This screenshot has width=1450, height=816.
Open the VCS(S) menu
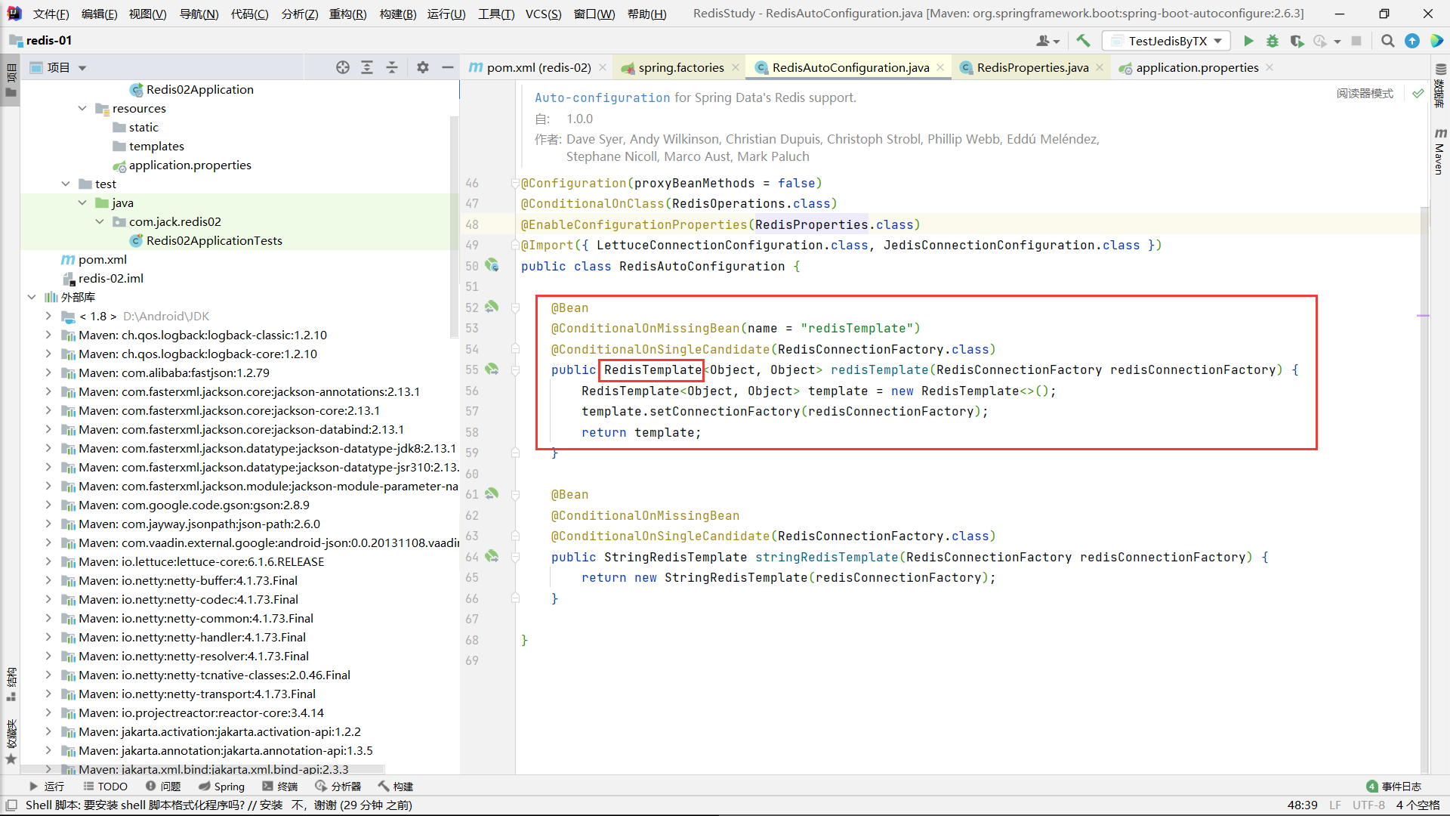[x=543, y=14]
